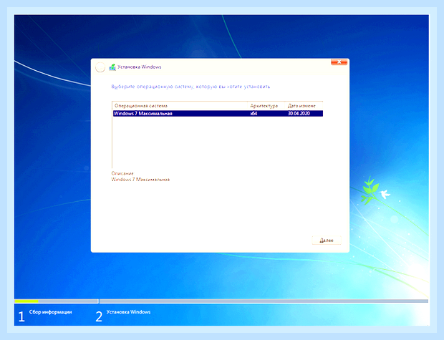444x340 pixels.
Task: Click the Описание label
Action: pyautogui.click(x=122, y=173)
